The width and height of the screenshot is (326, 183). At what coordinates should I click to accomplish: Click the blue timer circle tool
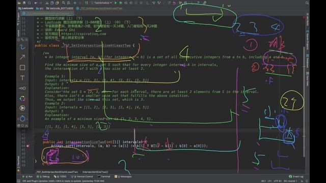[22, 118]
